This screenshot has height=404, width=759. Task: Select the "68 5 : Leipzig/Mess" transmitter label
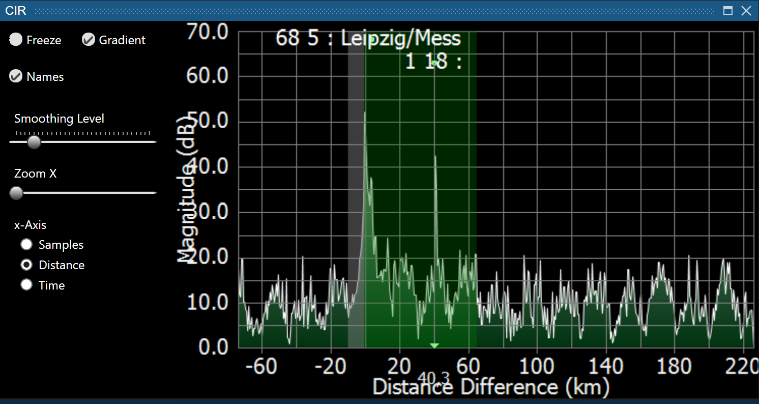coord(368,39)
